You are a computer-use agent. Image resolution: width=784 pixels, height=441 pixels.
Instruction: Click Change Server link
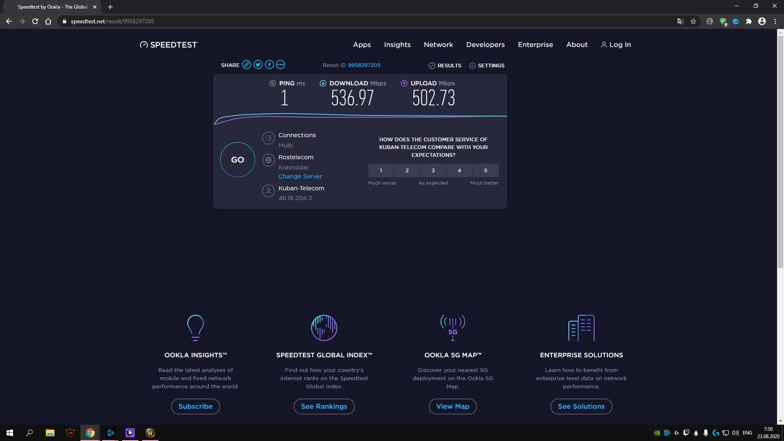click(x=300, y=176)
